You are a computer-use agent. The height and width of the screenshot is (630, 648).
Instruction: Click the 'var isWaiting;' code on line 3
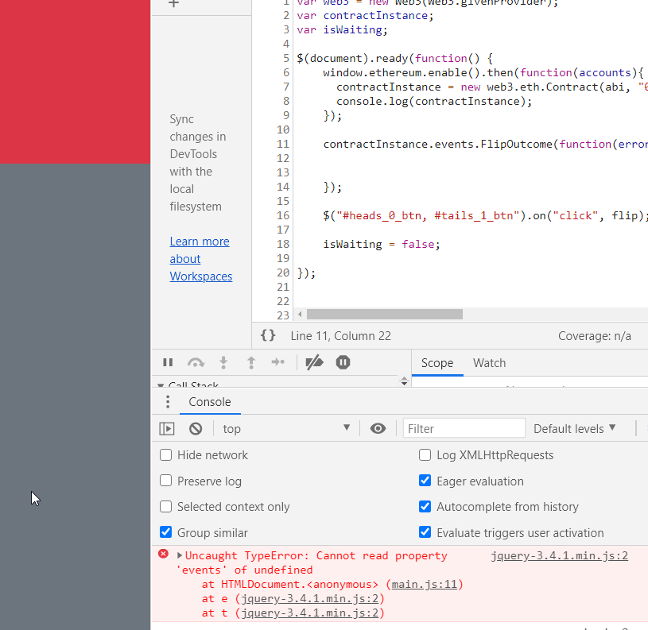342,29
